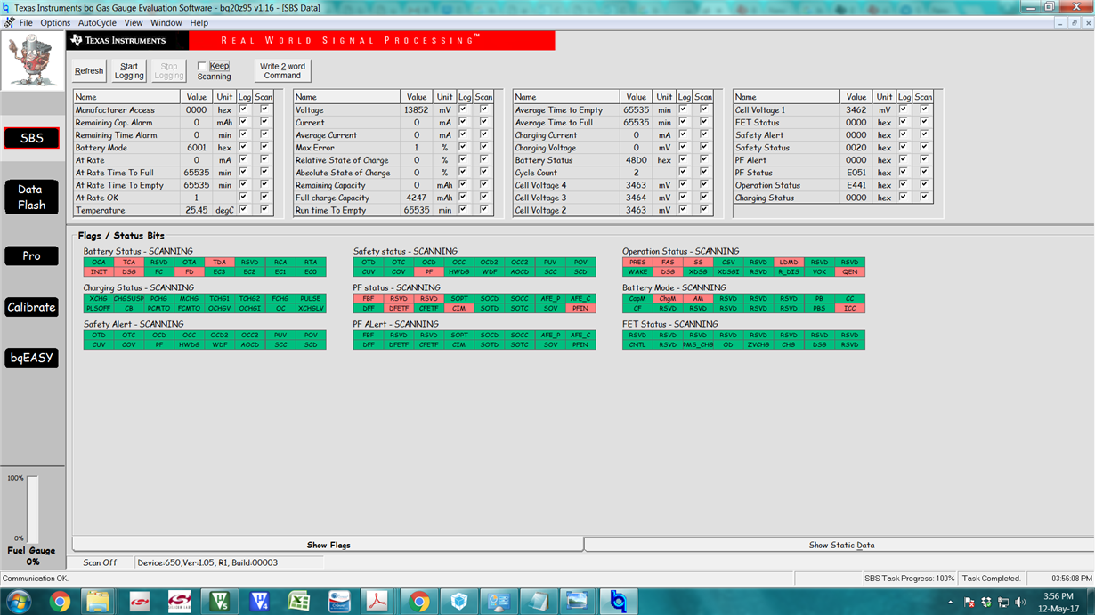Click the SBS Task Progress 100% indicator

pyautogui.click(x=910, y=579)
